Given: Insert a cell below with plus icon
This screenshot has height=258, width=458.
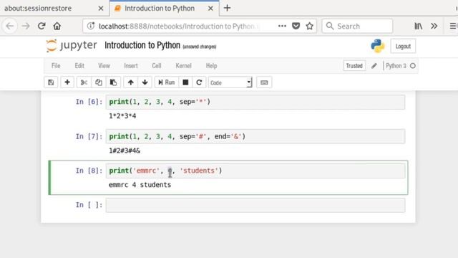Looking at the screenshot, I should [x=67, y=82].
